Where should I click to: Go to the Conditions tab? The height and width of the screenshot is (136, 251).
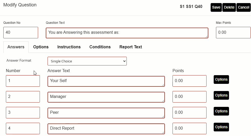point(100,47)
